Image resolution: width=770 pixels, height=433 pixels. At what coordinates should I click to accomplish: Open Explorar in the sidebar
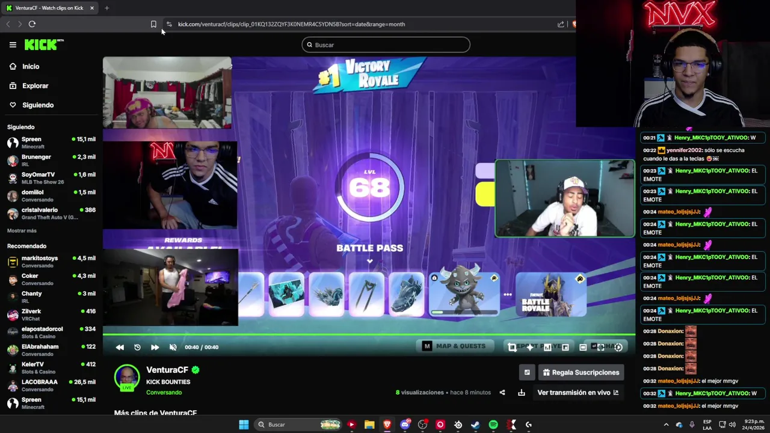(29, 85)
